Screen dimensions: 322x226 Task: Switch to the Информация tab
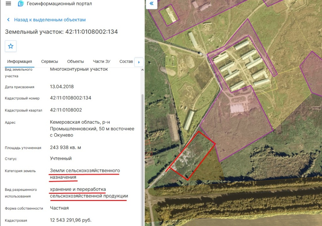click(19, 62)
